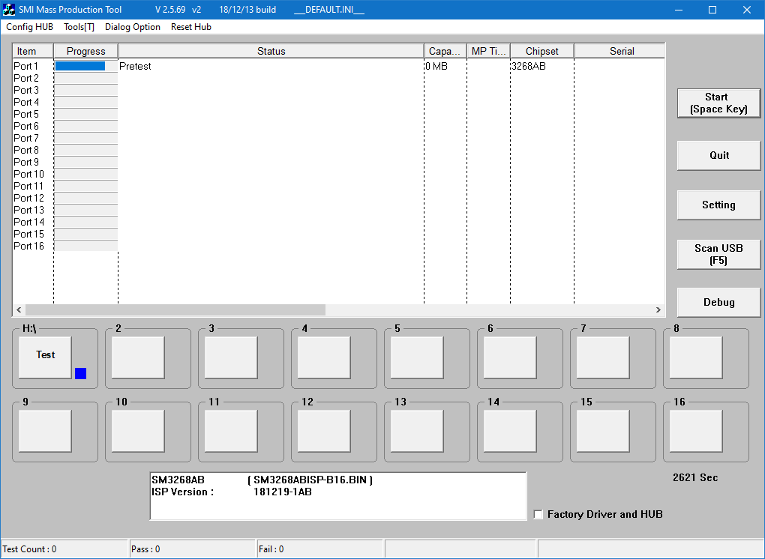Click the slot 8 device button
The width and height of the screenshot is (765, 559).
(x=696, y=357)
